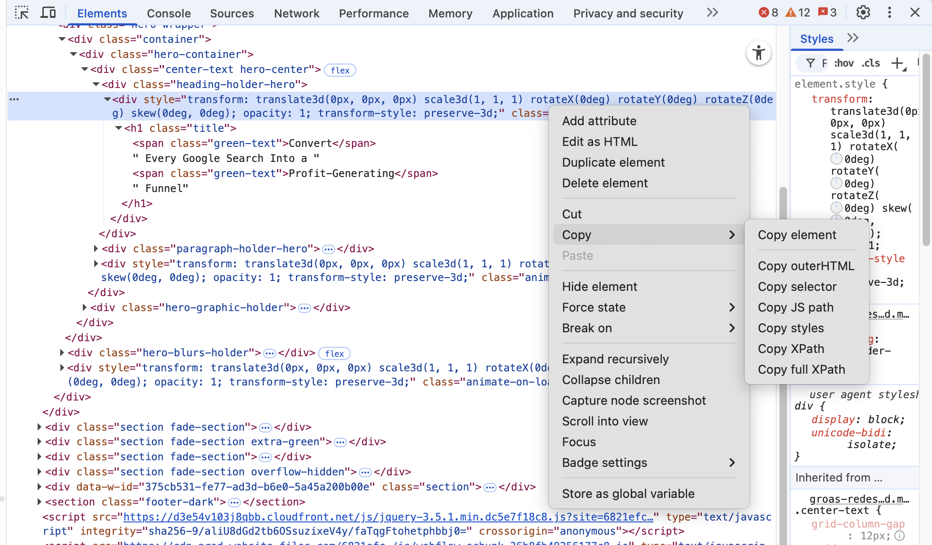Toggle the .cls element classes panel
The width and height of the screenshot is (932, 545).
(871, 63)
